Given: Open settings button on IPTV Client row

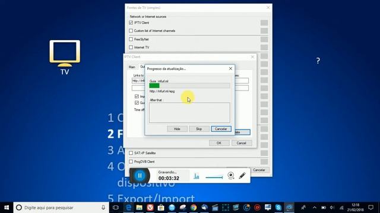Looking at the screenshot, I should (264, 22).
